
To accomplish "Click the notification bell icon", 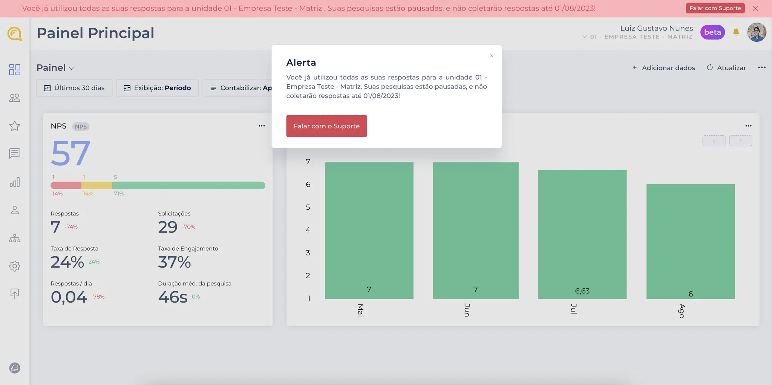I will (736, 32).
